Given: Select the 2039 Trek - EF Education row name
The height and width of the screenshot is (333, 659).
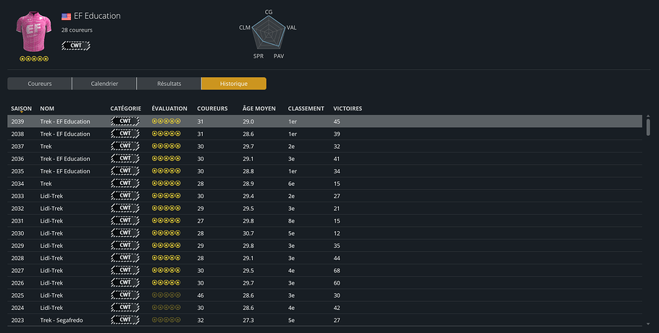Looking at the screenshot, I should click(x=65, y=121).
